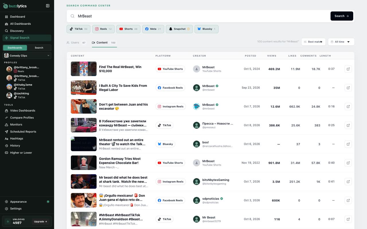Switch to the Users results tab
This screenshot has width=367, height=229.
(76, 43)
